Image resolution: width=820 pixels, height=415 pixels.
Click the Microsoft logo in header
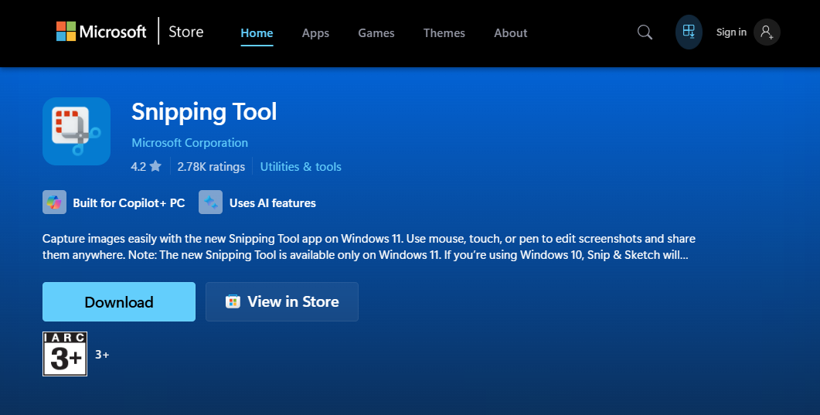click(101, 32)
